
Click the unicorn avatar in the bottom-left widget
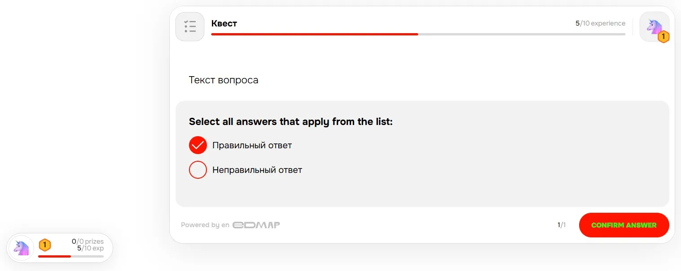pos(21,247)
